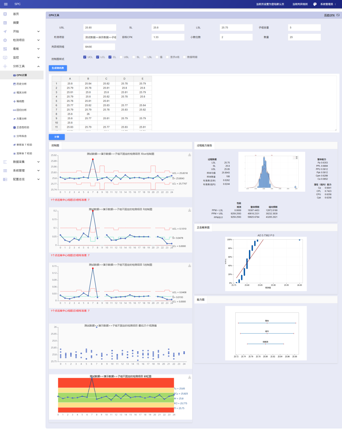Download the R控制图 chart via its icon
This screenshot has height=437, width=342.
189,210
